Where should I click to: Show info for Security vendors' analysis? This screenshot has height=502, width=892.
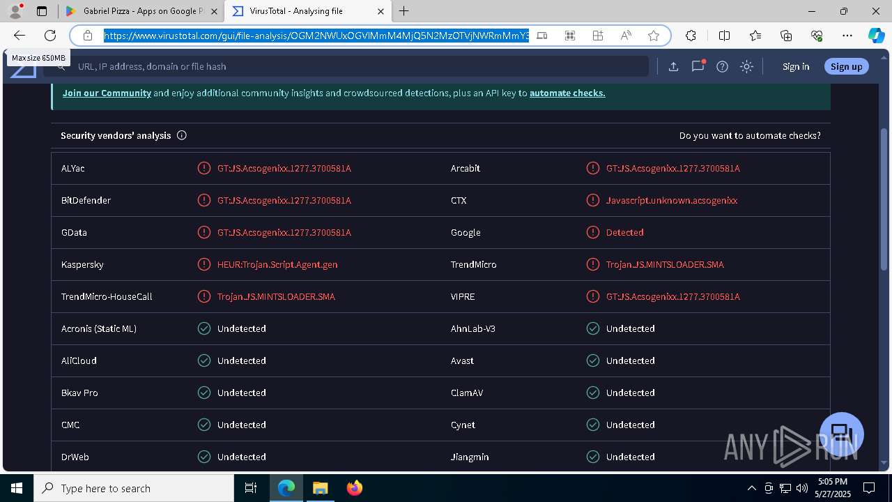pyautogui.click(x=182, y=135)
